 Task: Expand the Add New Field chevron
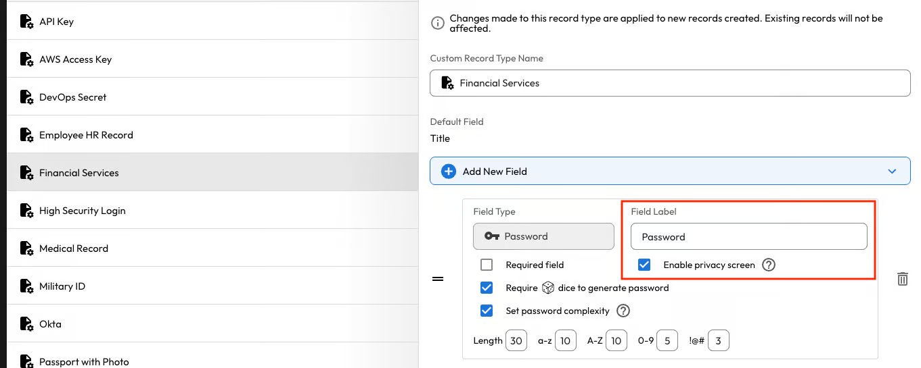click(892, 172)
